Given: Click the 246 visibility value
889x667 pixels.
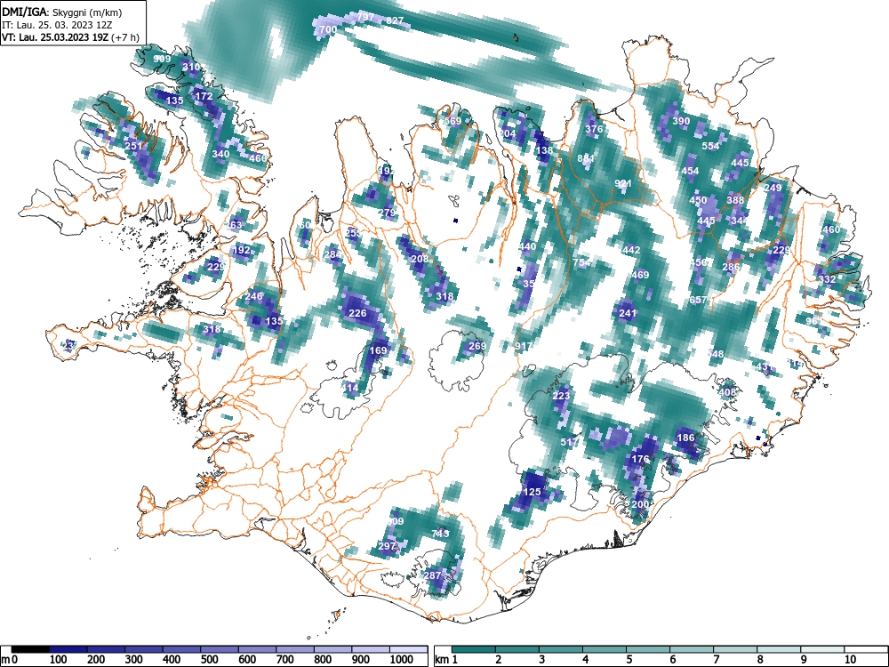Looking at the screenshot, I should coord(253,296).
